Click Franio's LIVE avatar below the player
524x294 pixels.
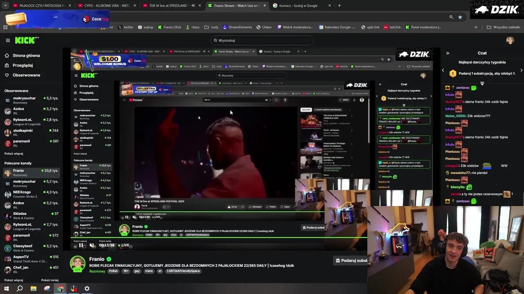coord(77,264)
